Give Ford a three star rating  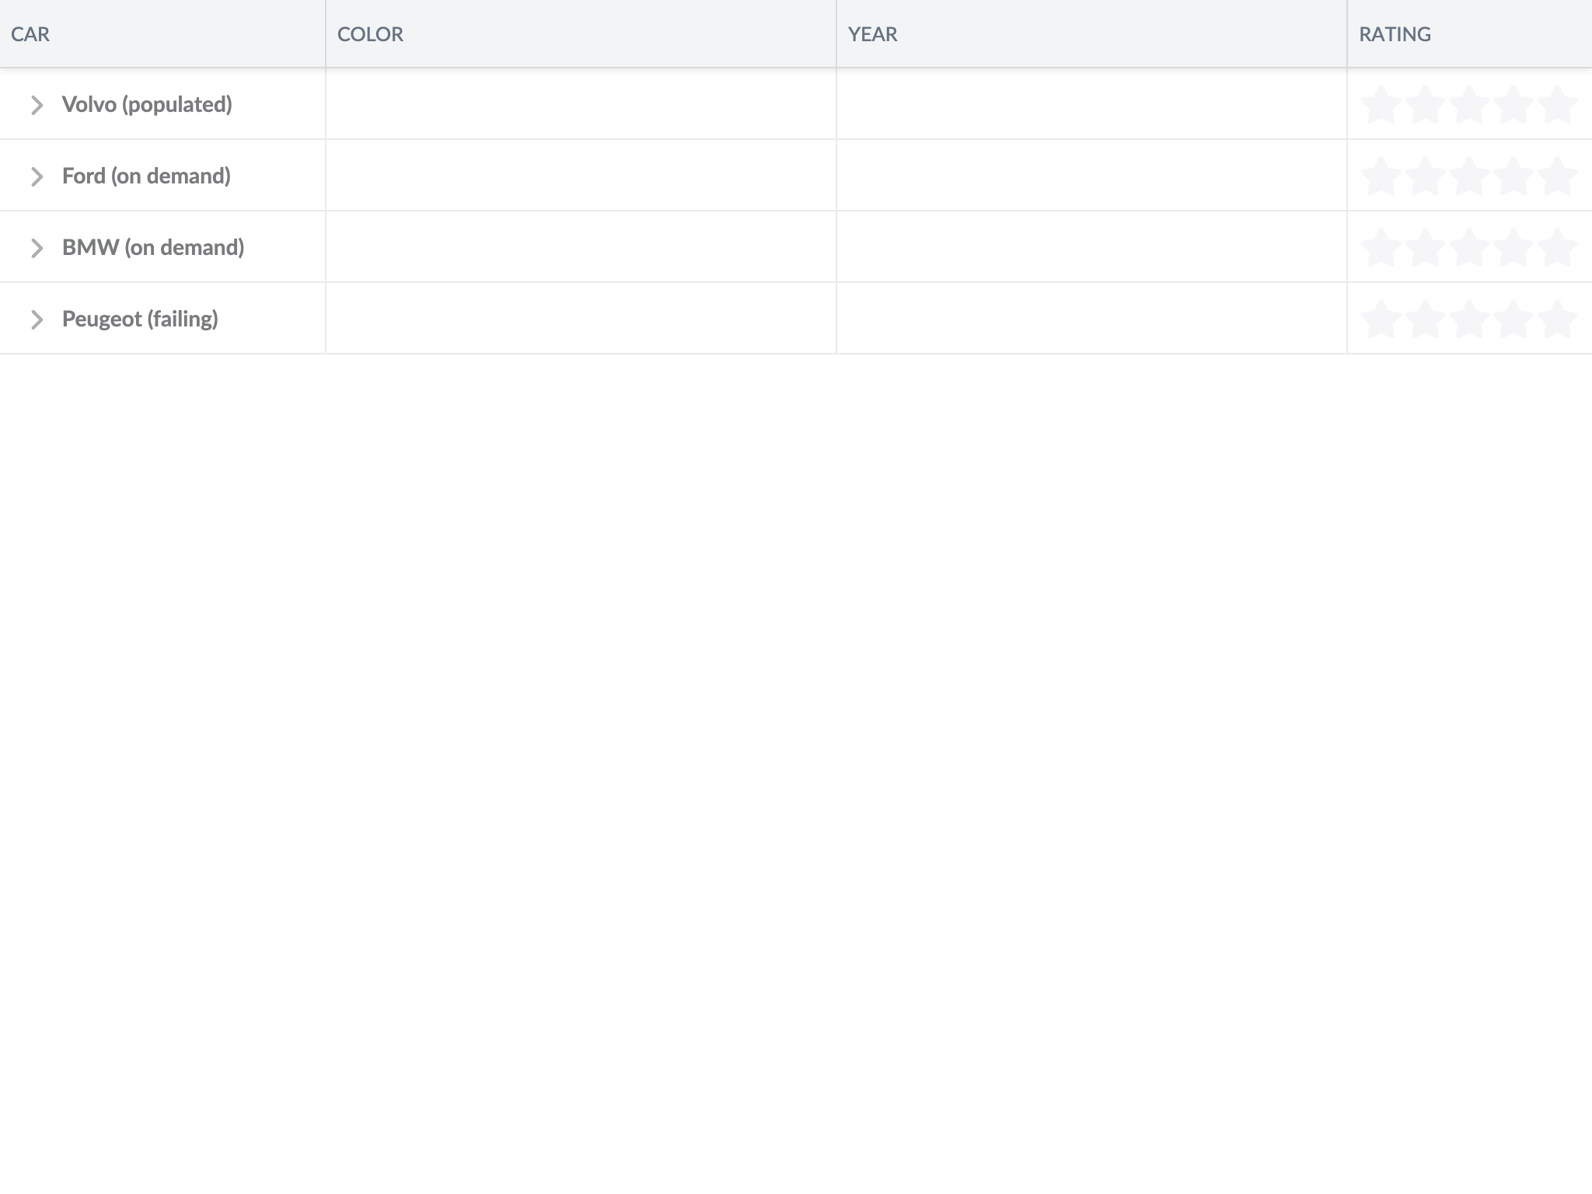tap(1469, 176)
